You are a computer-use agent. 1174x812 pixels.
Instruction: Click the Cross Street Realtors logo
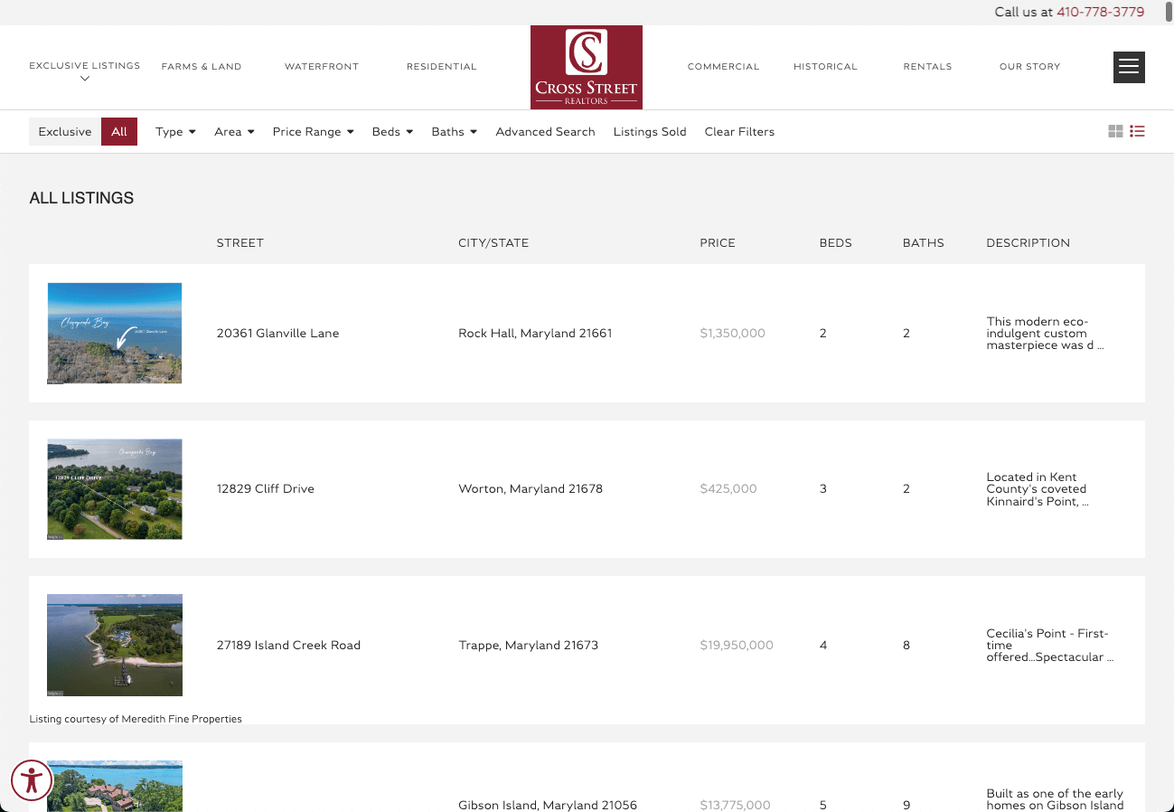[586, 67]
